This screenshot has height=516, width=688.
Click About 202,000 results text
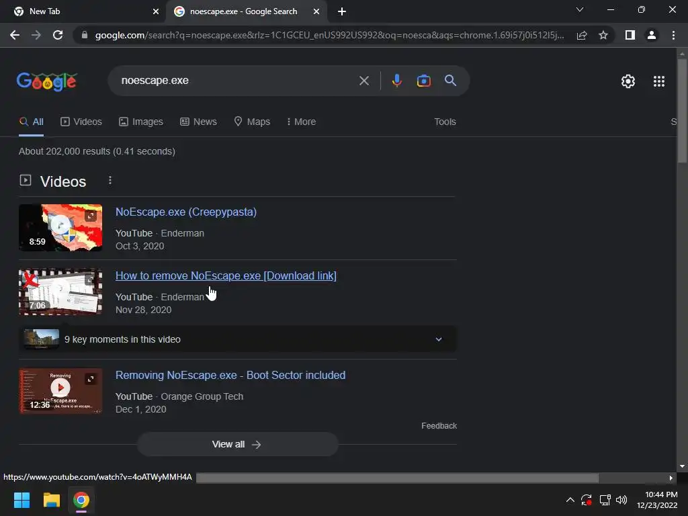click(x=97, y=151)
